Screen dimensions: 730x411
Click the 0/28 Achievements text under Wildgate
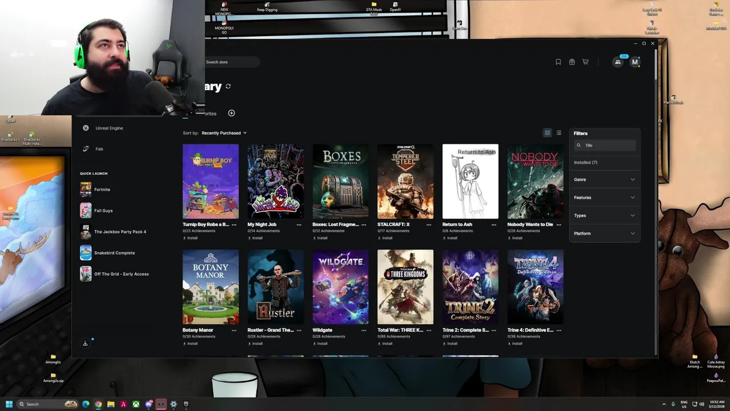(x=328, y=337)
